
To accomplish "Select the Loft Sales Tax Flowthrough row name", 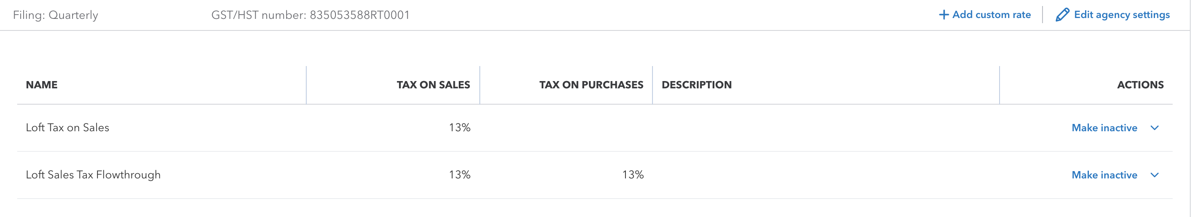I will [93, 175].
